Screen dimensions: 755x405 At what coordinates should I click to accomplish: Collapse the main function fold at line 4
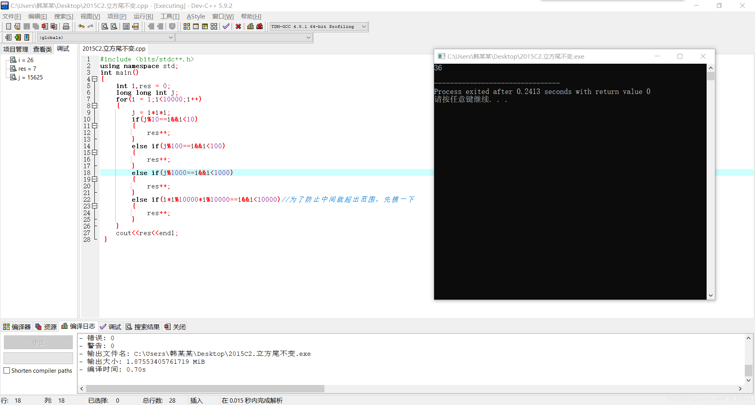point(95,79)
